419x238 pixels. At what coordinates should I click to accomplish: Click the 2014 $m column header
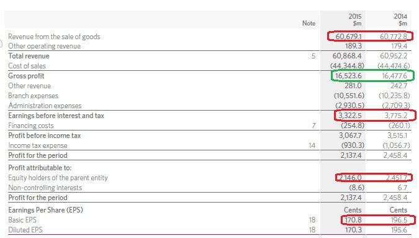400,20
